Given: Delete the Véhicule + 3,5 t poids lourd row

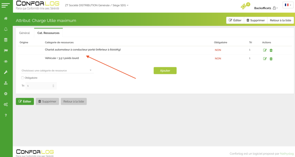Looking at the screenshot, I should click(x=271, y=59).
